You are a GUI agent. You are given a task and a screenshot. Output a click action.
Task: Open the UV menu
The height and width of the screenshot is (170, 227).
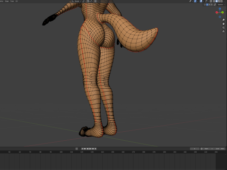(17, 1)
